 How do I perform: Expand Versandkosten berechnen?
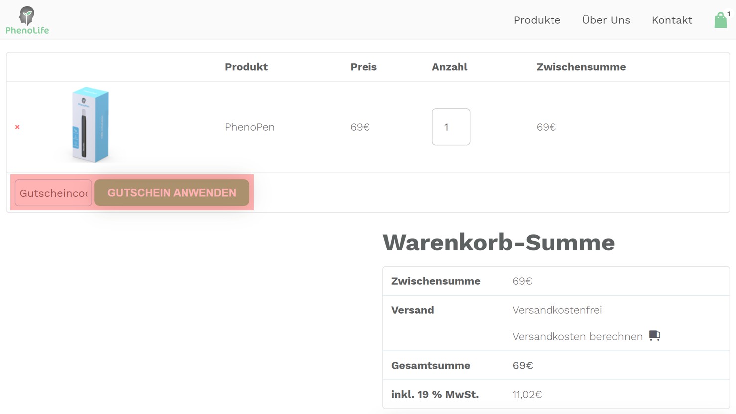(x=577, y=336)
